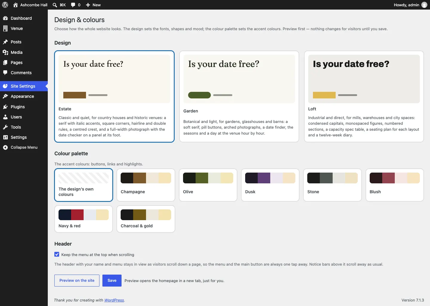The image size is (430, 306).
Task: Untick Keep the menu at top checkbox
Action: click(x=57, y=254)
